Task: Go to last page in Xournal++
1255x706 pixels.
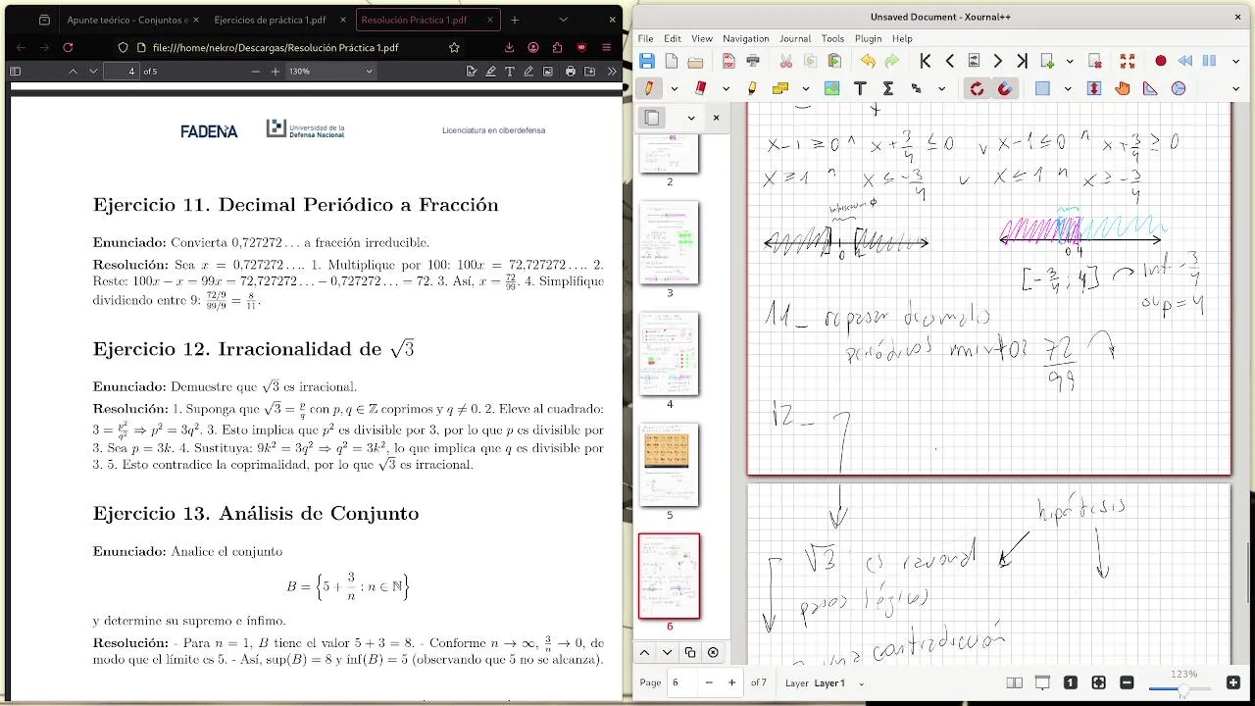Action: click(1022, 61)
